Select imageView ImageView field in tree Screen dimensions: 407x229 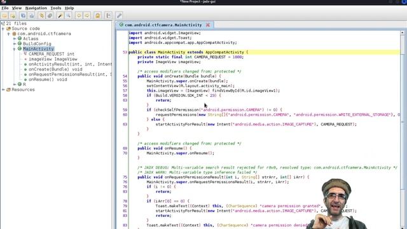[x=53, y=59]
